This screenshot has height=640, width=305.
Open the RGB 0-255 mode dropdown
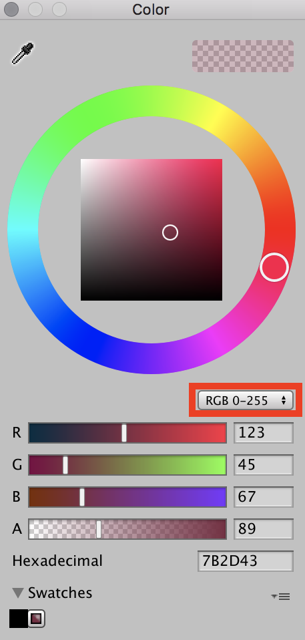[245, 400]
